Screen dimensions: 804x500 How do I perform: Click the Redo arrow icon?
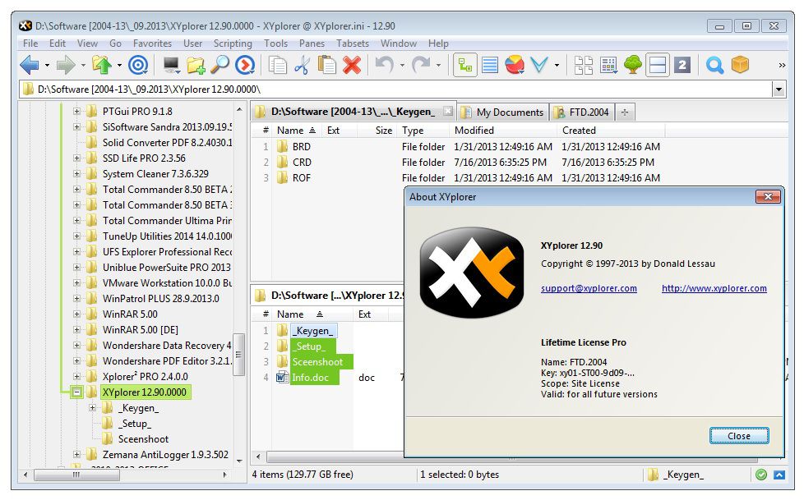tap(421, 65)
